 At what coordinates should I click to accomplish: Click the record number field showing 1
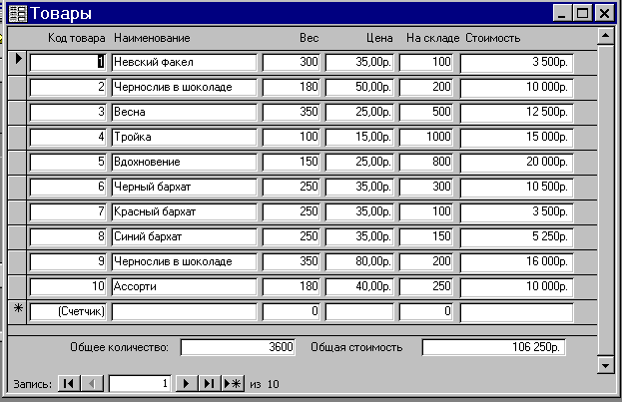point(140,383)
